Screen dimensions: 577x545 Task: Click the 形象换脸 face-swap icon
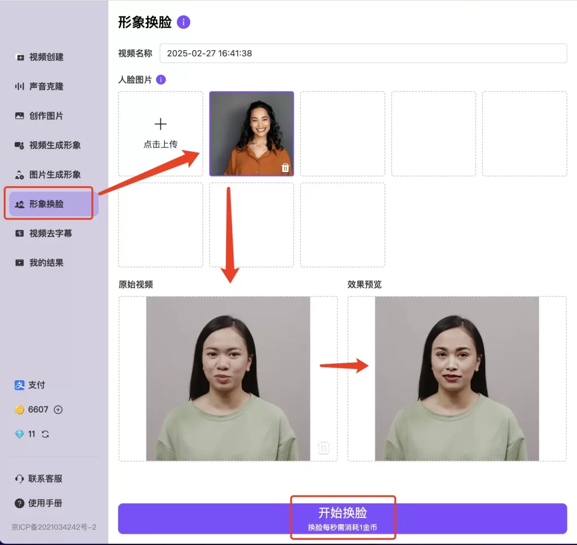pos(20,204)
